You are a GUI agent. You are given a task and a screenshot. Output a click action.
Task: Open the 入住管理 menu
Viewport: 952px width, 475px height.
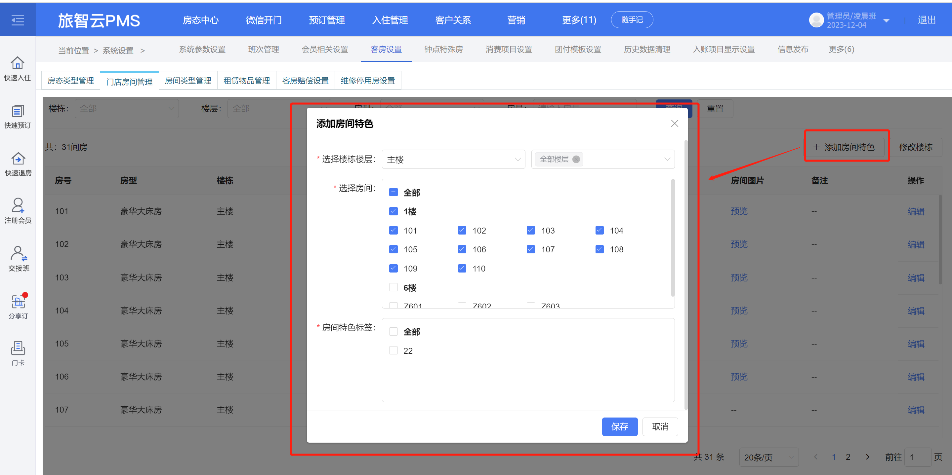click(390, 20)
